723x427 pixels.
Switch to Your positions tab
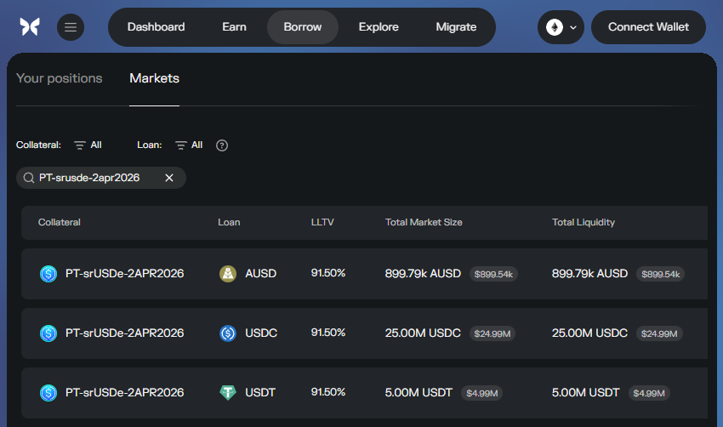point(59,78)
